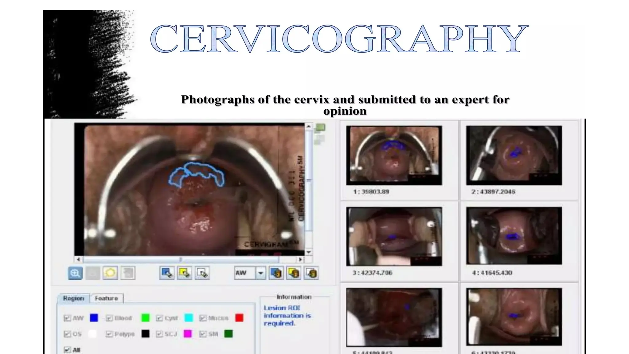Click 'Lesion ROI information is required.' message

(x=287, y=316)
